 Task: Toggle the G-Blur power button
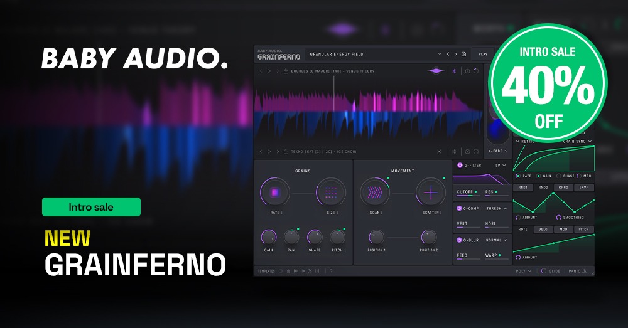(x=460, y=240)
